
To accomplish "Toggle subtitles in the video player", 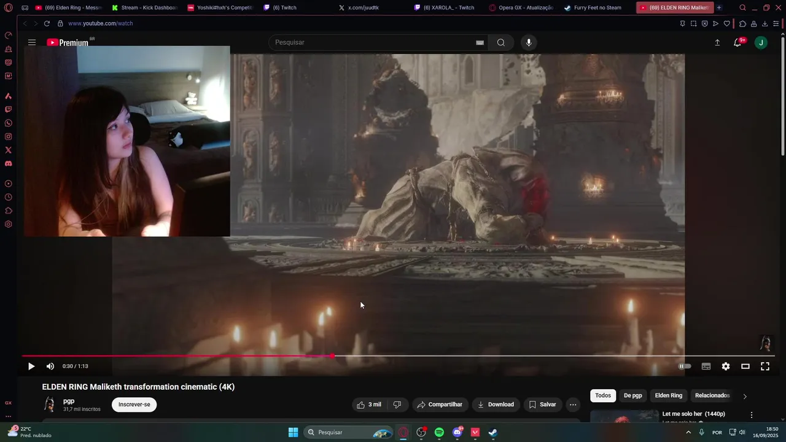I will click(706, 366).
